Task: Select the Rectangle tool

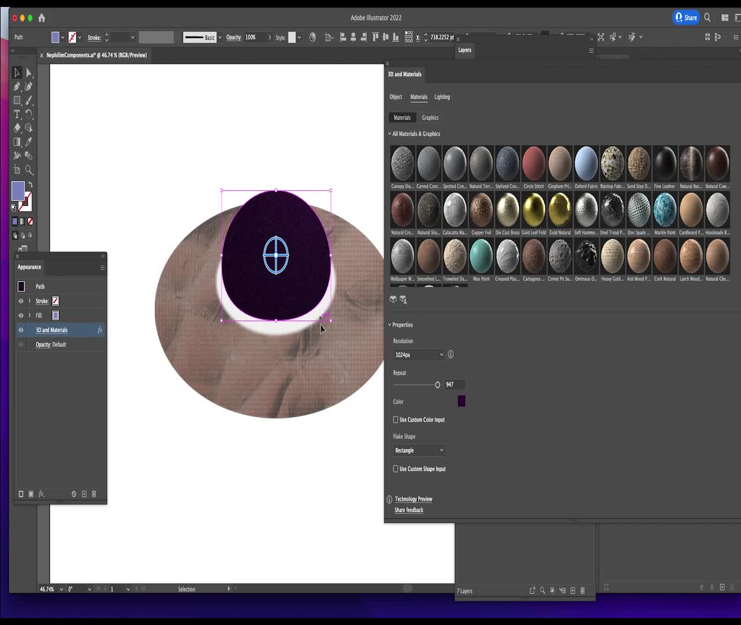Action: tap(17, 101)
